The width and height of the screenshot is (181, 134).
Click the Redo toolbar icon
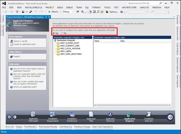[42, 12]
